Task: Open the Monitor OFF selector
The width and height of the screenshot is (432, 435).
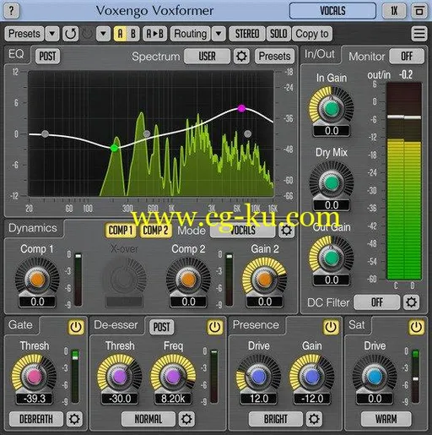Action: (x=407, y=56)
